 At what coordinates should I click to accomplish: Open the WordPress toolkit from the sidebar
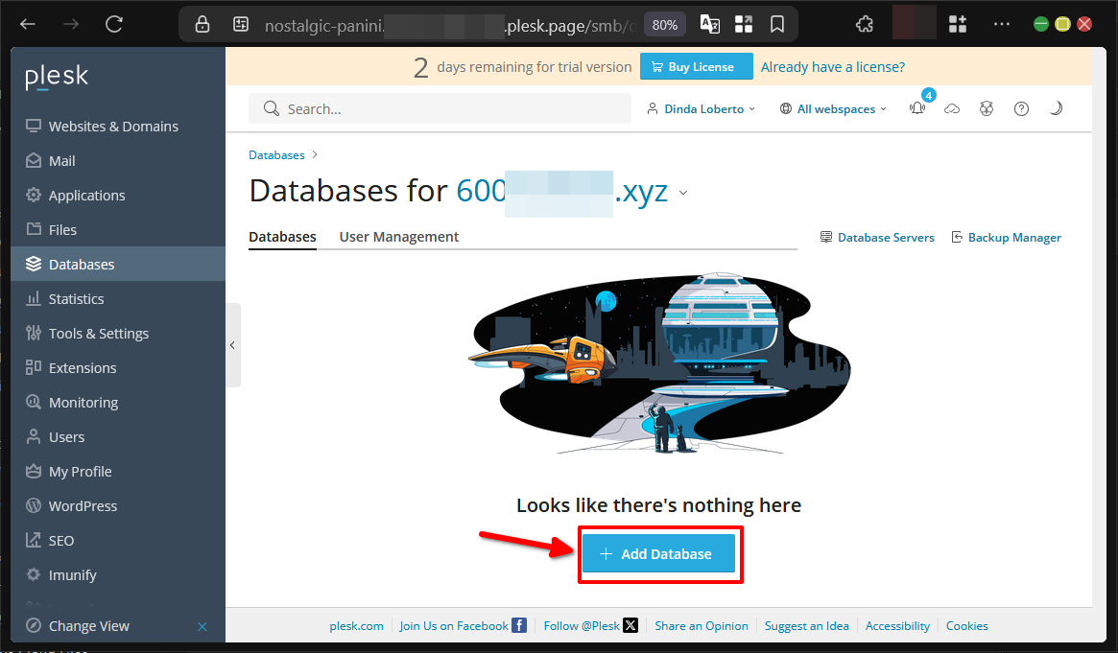(x=82, y=505)
